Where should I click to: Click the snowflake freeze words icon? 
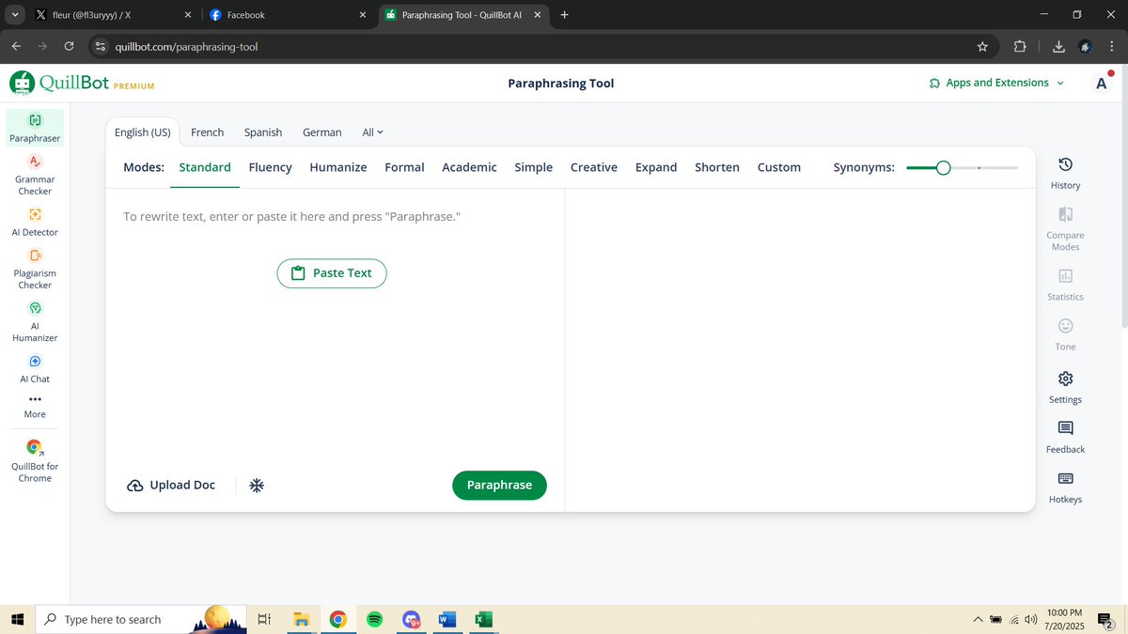256,486
